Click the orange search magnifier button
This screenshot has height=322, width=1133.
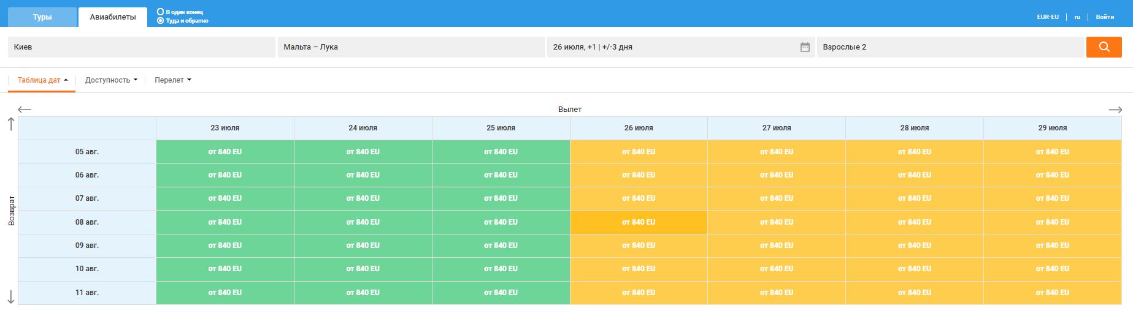[1104, 47]
